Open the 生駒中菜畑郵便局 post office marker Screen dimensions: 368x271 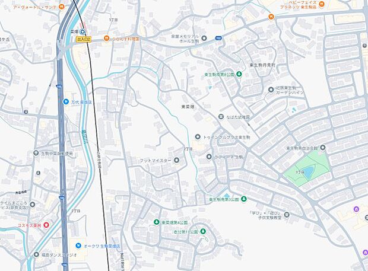36,154
